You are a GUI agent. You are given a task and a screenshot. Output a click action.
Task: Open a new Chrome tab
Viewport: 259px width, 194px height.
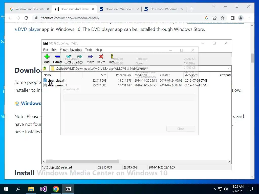pos(192,9)
